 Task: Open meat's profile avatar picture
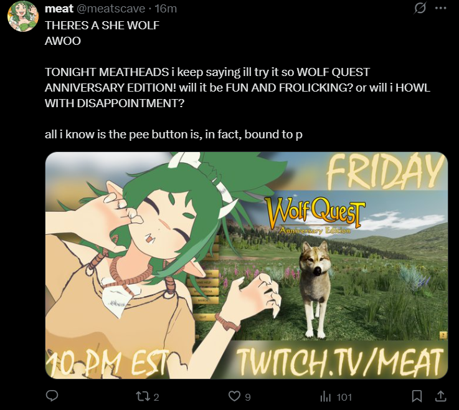pos(23,16)
